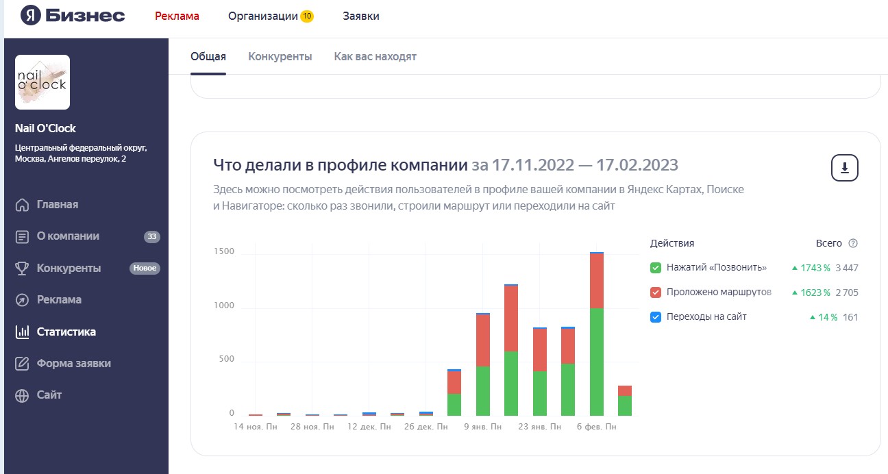
Task: Uncheck the Нажатий «Позвонить» checkbox
Action: pyautogui.click(x=656, y=268)
